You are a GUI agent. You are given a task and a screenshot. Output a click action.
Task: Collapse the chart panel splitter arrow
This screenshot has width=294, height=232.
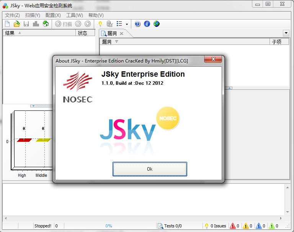33,106
